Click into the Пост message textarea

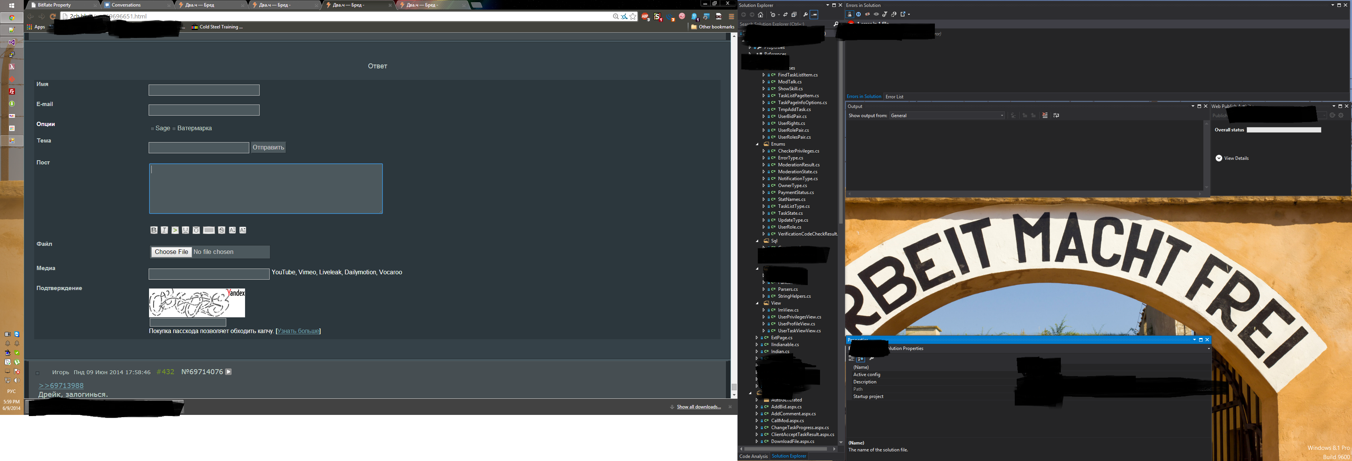[x=266, y=189]
